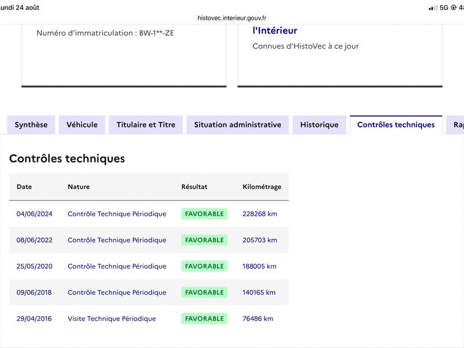
Task: Go to the Historique tab
Action: point(320,125)
